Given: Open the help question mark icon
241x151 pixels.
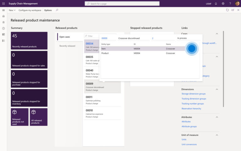Looking at the screenshot, I should click(230, 3).
